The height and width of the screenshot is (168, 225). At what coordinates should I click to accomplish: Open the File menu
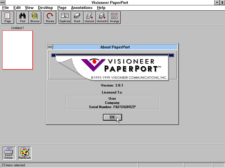tap(6, 8)
